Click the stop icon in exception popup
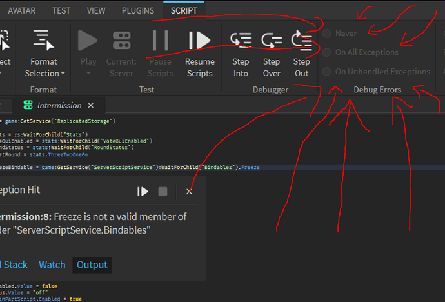Screen dimensions: 445x302 point(163,191)
